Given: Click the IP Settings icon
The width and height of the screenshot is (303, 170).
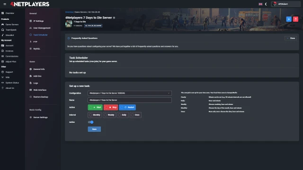Looking at the screenshot, I should click(30, 21).
